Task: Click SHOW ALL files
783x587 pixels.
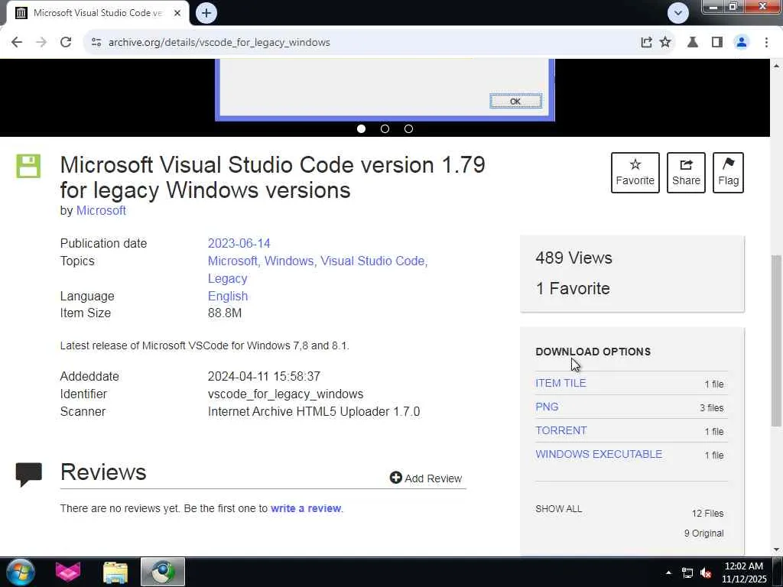Action: click(x=558, y=508)
